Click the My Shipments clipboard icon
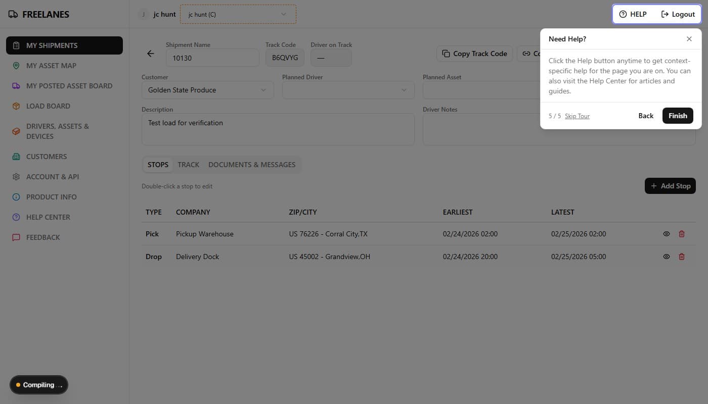Screen dimensions: 708x404 coord(16,45)
